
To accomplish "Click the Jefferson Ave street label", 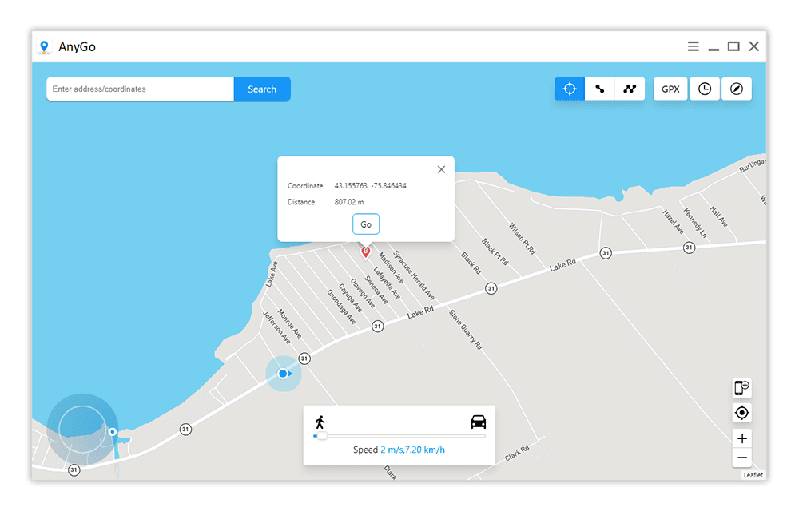I will [x=276, y=327].
